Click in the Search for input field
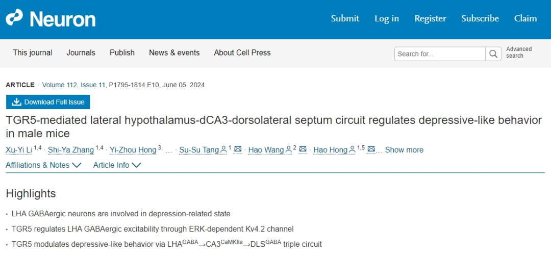This screenshot has height=254, width=551. 440,54
